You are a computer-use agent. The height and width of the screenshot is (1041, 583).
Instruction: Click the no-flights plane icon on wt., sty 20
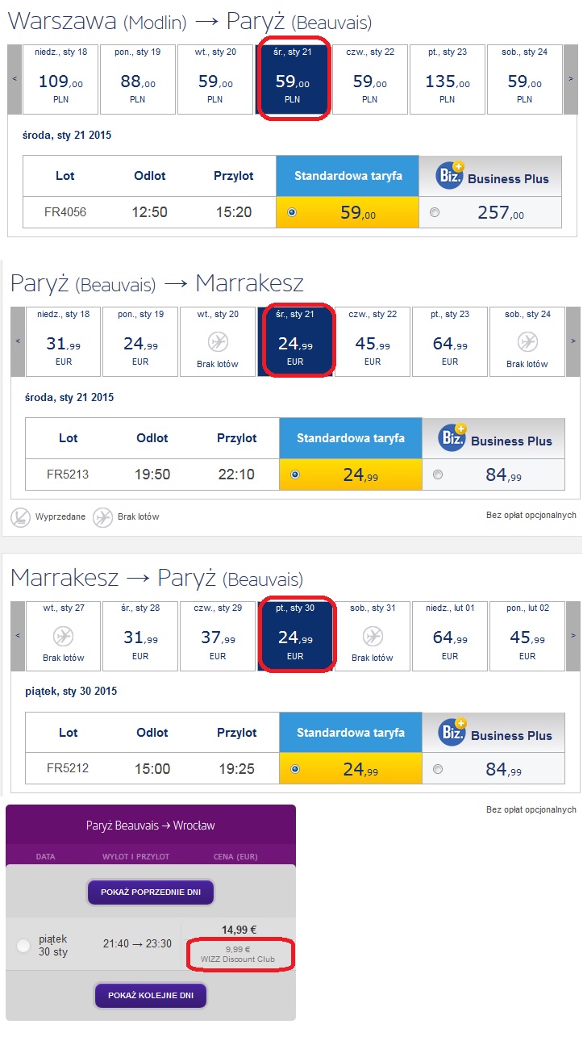[218, 342]
